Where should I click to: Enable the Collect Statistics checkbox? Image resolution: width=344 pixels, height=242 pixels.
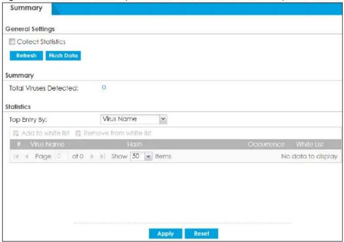pyautogui.click(x=12, y=42)
